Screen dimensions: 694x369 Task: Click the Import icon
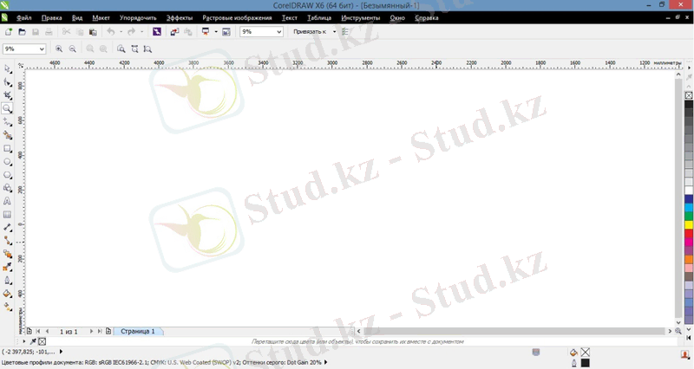[174, 32]
